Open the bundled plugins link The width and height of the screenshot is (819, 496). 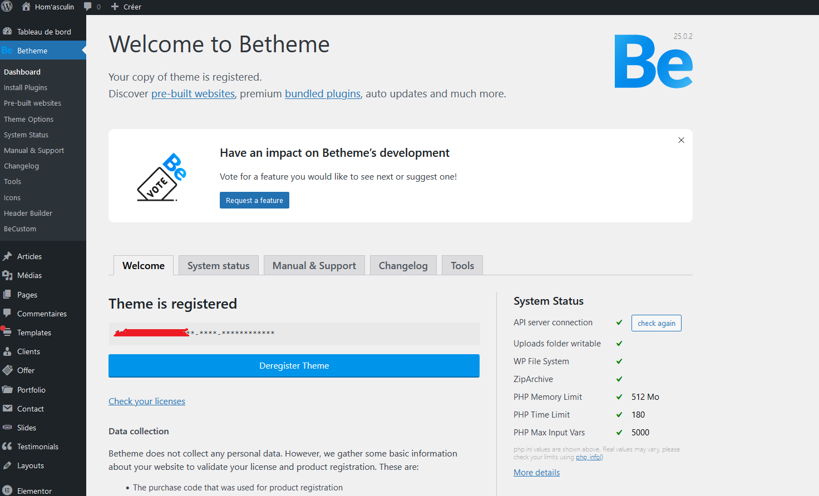[x=323, y=93]
